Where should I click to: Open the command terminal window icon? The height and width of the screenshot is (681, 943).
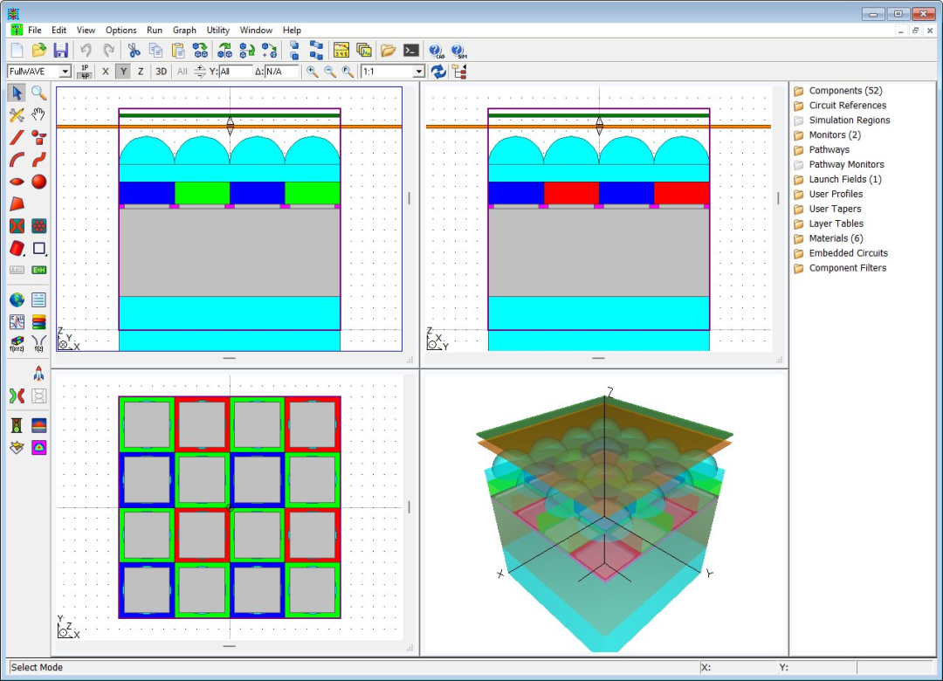tap(410, 51)
